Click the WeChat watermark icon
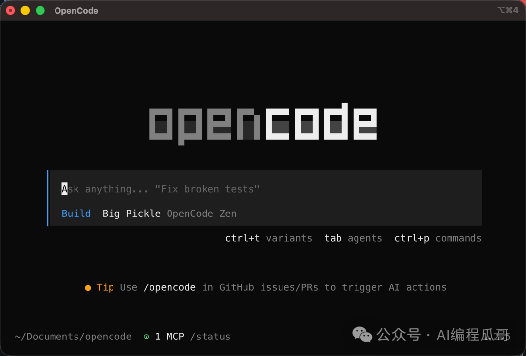 pos(362,335)
